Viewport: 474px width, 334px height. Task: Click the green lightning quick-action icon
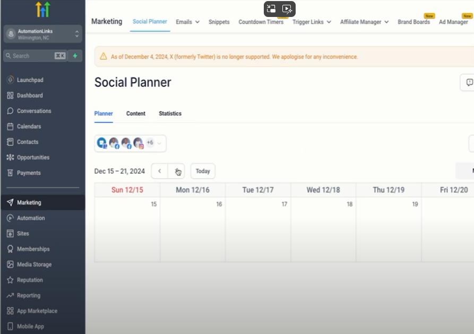[x=75, y=56]
